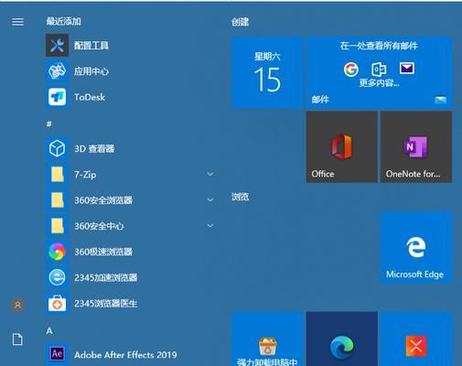Open the hamburger menu at top-left
The image size is (462, 366).
coord(17,22)
